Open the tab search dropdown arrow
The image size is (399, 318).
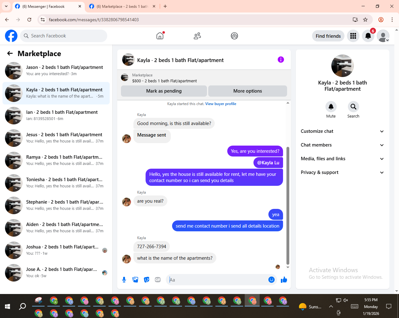(6, 6)
